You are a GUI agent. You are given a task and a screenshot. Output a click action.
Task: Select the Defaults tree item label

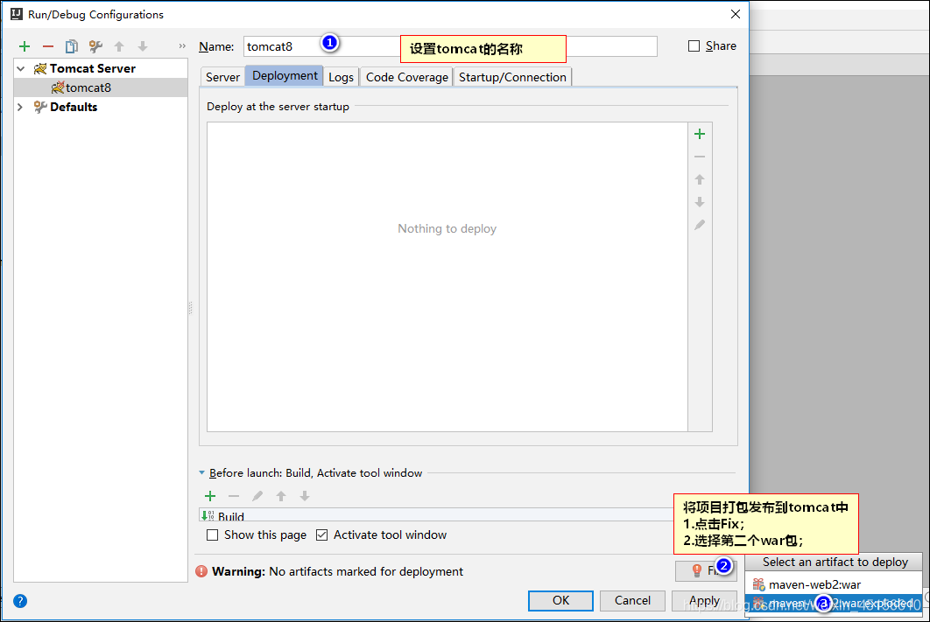click(74, 107)
